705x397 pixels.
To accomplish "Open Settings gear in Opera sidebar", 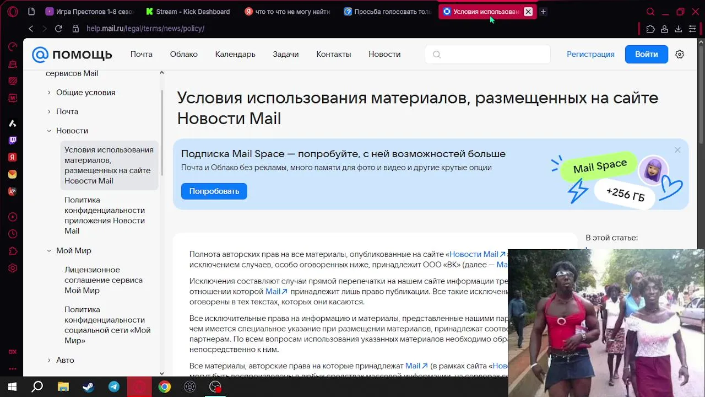I will click(x=13, y=268).
